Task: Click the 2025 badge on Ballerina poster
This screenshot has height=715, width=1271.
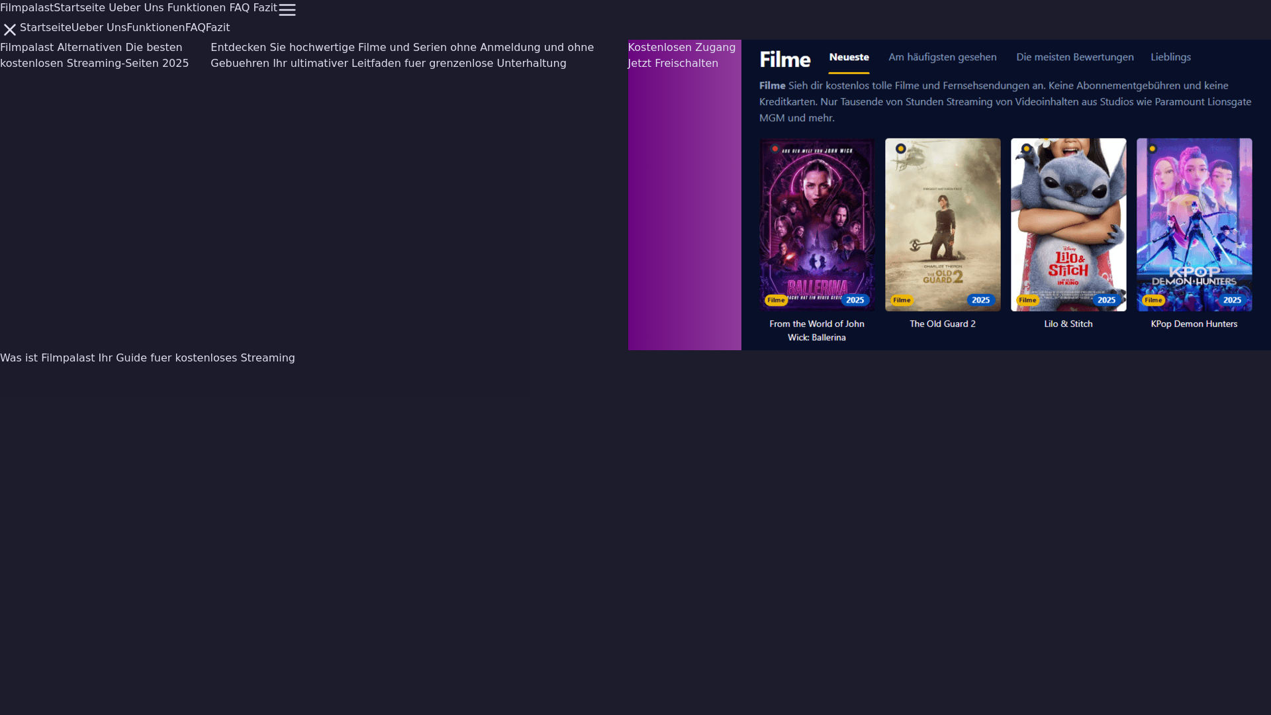Action: click(x=855, y=301)
